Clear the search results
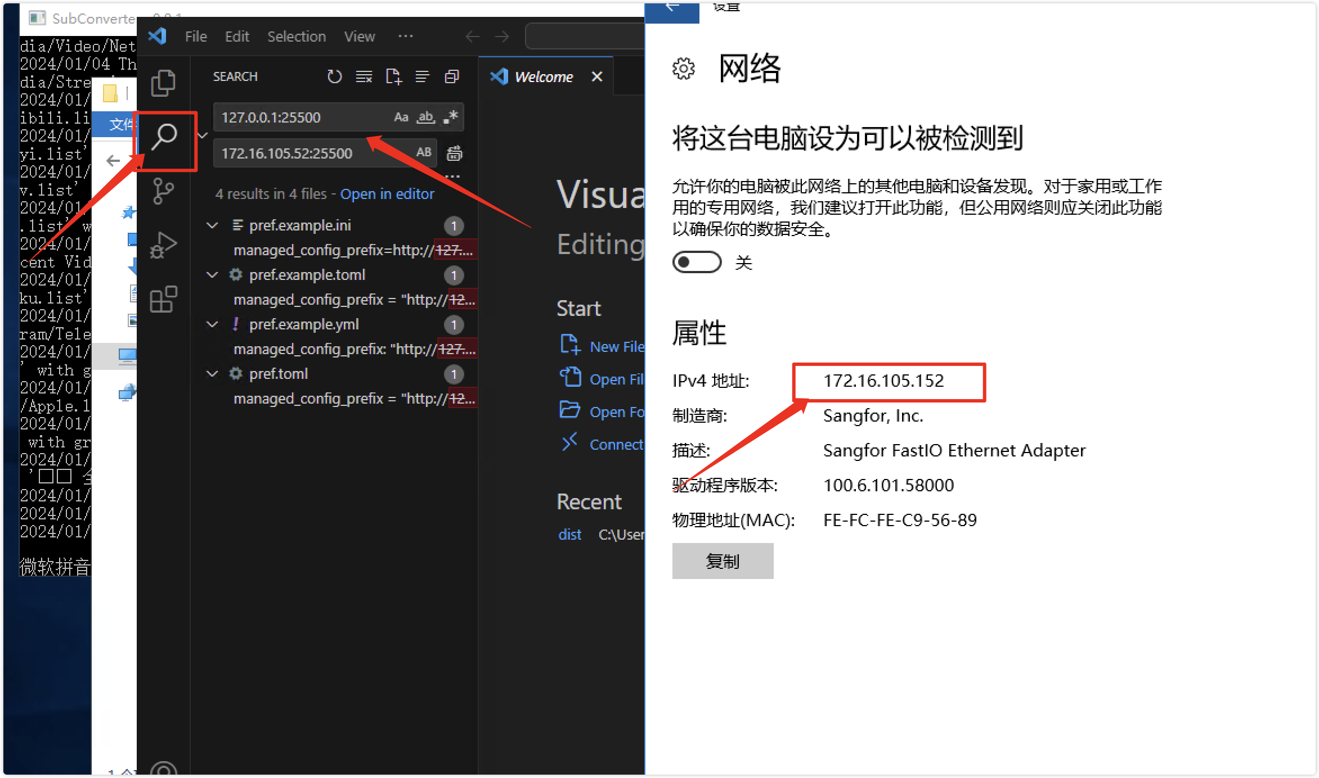1319x778 pixels. [x=364, y=76]
